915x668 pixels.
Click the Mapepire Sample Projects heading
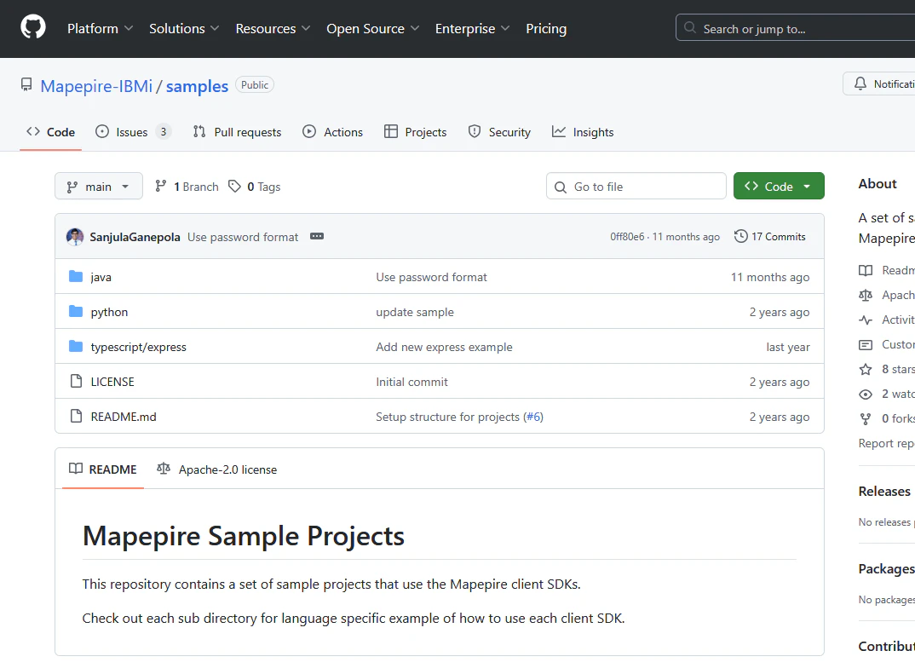[244, 536]
